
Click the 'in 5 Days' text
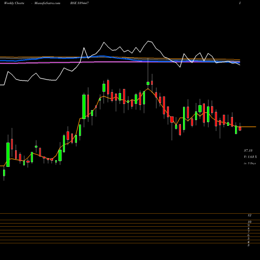coord(250,163)
